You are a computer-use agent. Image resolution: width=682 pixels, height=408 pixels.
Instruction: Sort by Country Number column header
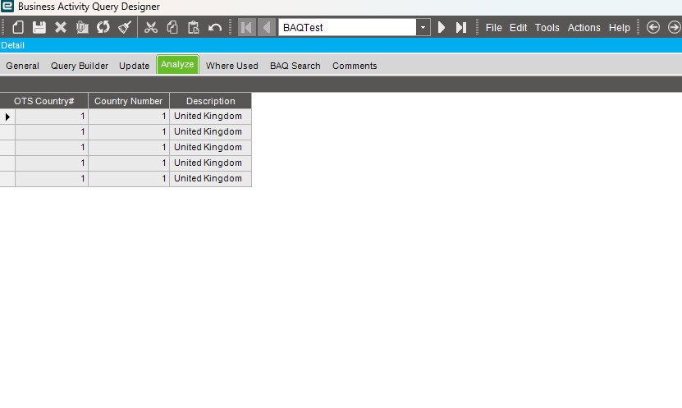coord(128,101)
